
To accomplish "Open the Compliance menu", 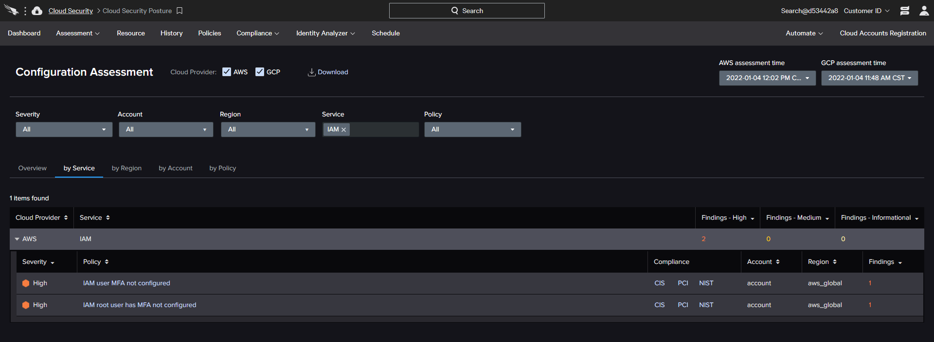I will 258,33.
